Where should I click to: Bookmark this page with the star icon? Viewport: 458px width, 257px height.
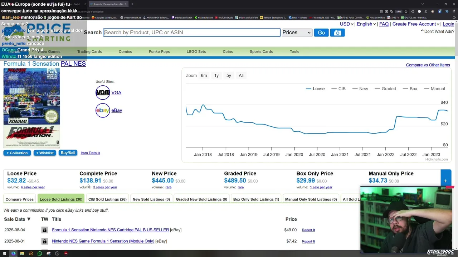click(x=406, y=11)
